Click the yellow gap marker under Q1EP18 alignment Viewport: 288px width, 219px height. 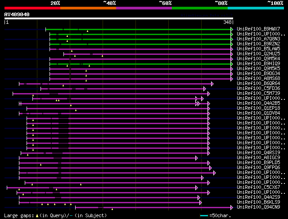[x=76, y=110]
